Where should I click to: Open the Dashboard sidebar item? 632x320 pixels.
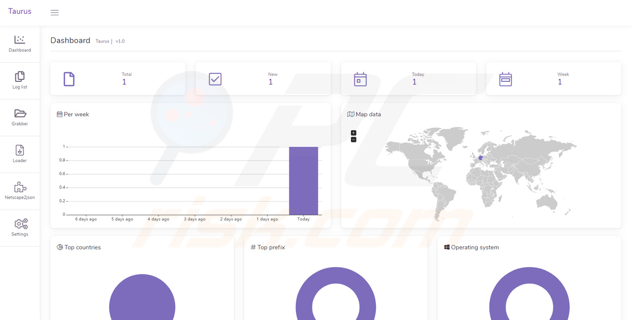[x=20, y=44]
